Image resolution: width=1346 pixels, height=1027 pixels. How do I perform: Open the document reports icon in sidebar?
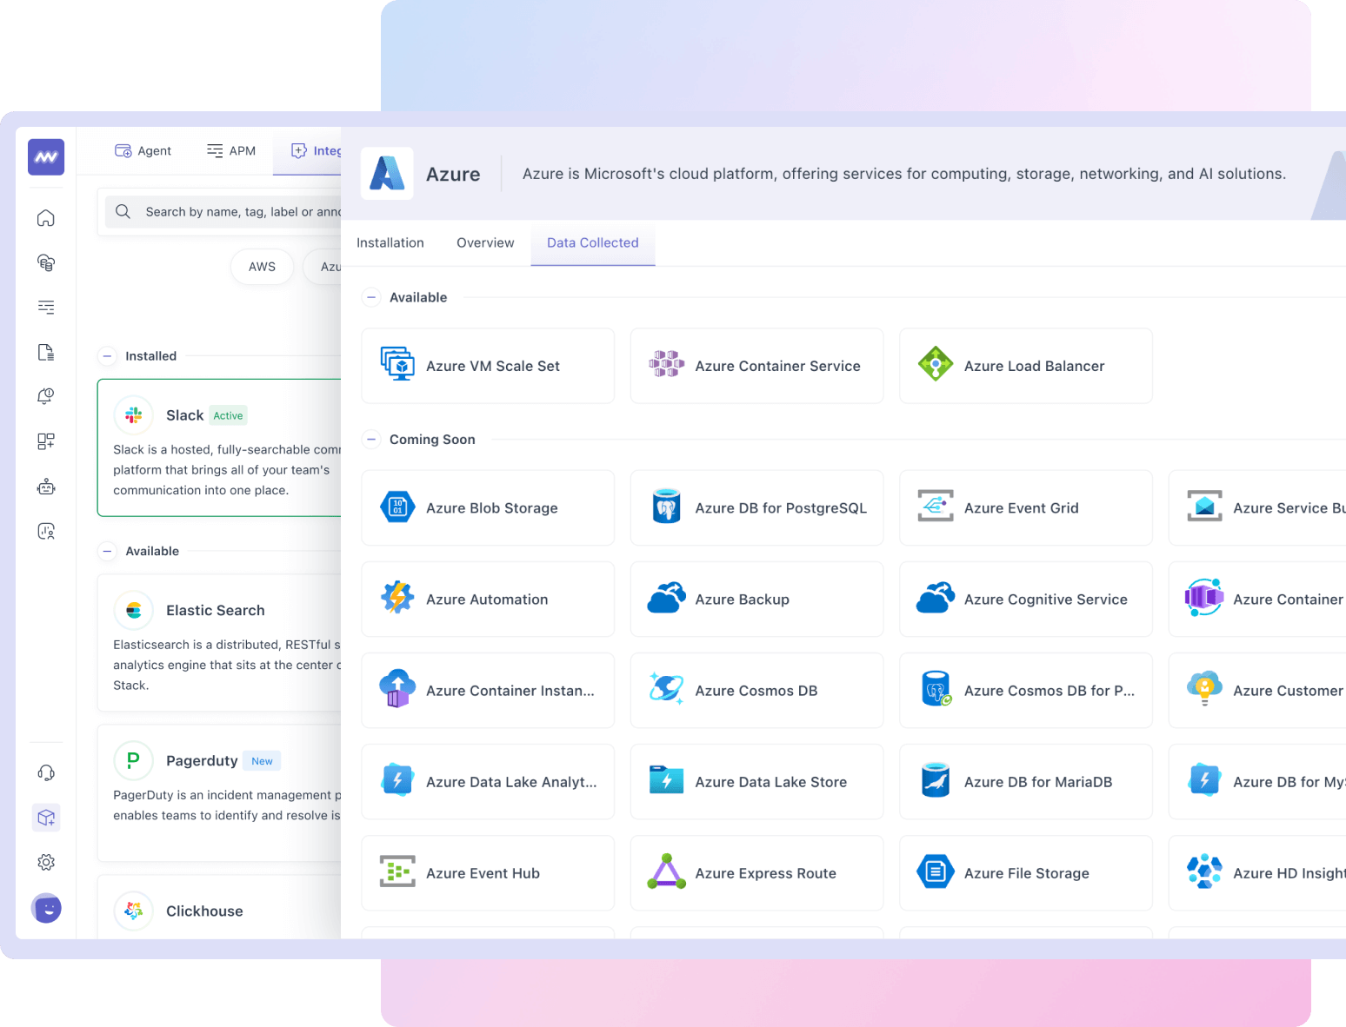pos(46,352)
